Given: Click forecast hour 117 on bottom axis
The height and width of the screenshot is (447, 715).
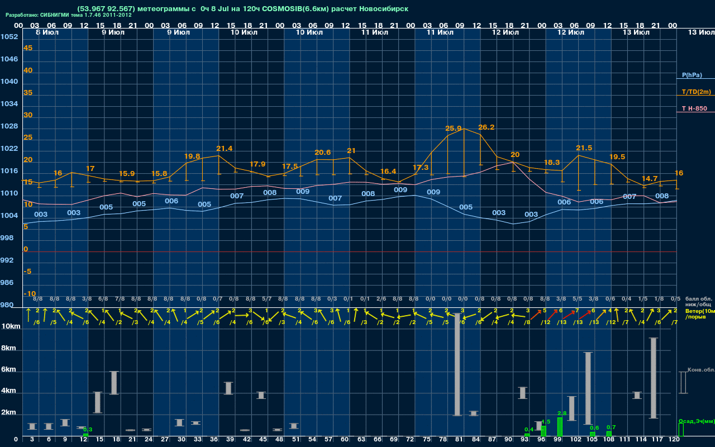Looking at the screenshot, I should pyautogui.click(x=657, y=441).
